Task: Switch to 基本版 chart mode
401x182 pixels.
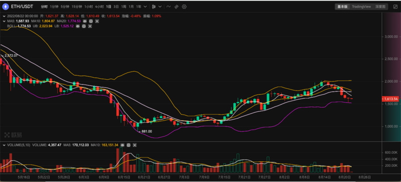Action: pos(342,6)
